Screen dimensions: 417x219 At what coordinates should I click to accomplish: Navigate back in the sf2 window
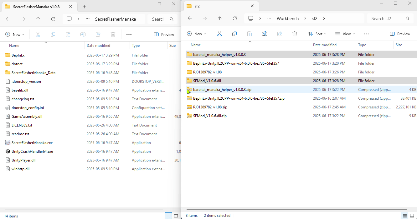pos(190,18)
